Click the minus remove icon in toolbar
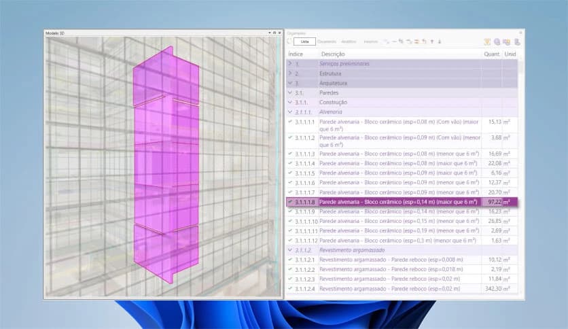This screenshot has width=568, height=329. [x=394, y=41]
